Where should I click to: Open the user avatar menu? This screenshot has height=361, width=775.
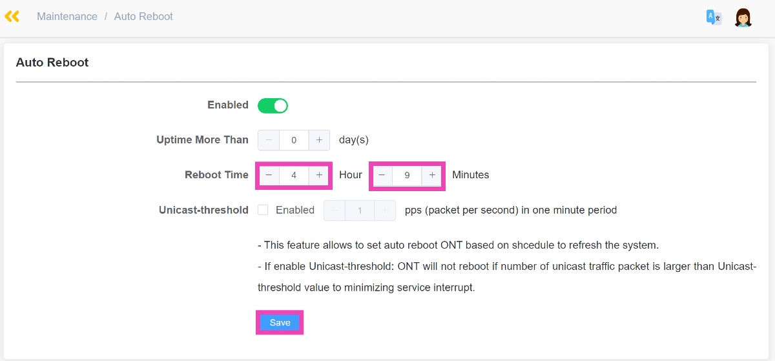(x=743, y=17)
